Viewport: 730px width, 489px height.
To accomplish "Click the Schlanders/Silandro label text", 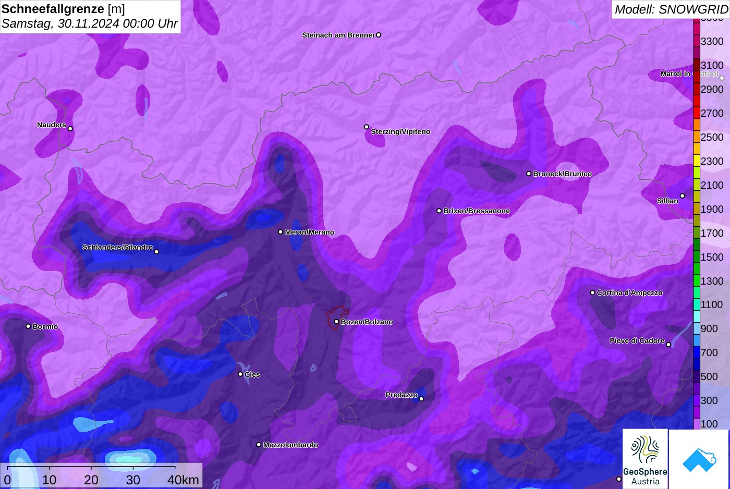I will [117, 247].
